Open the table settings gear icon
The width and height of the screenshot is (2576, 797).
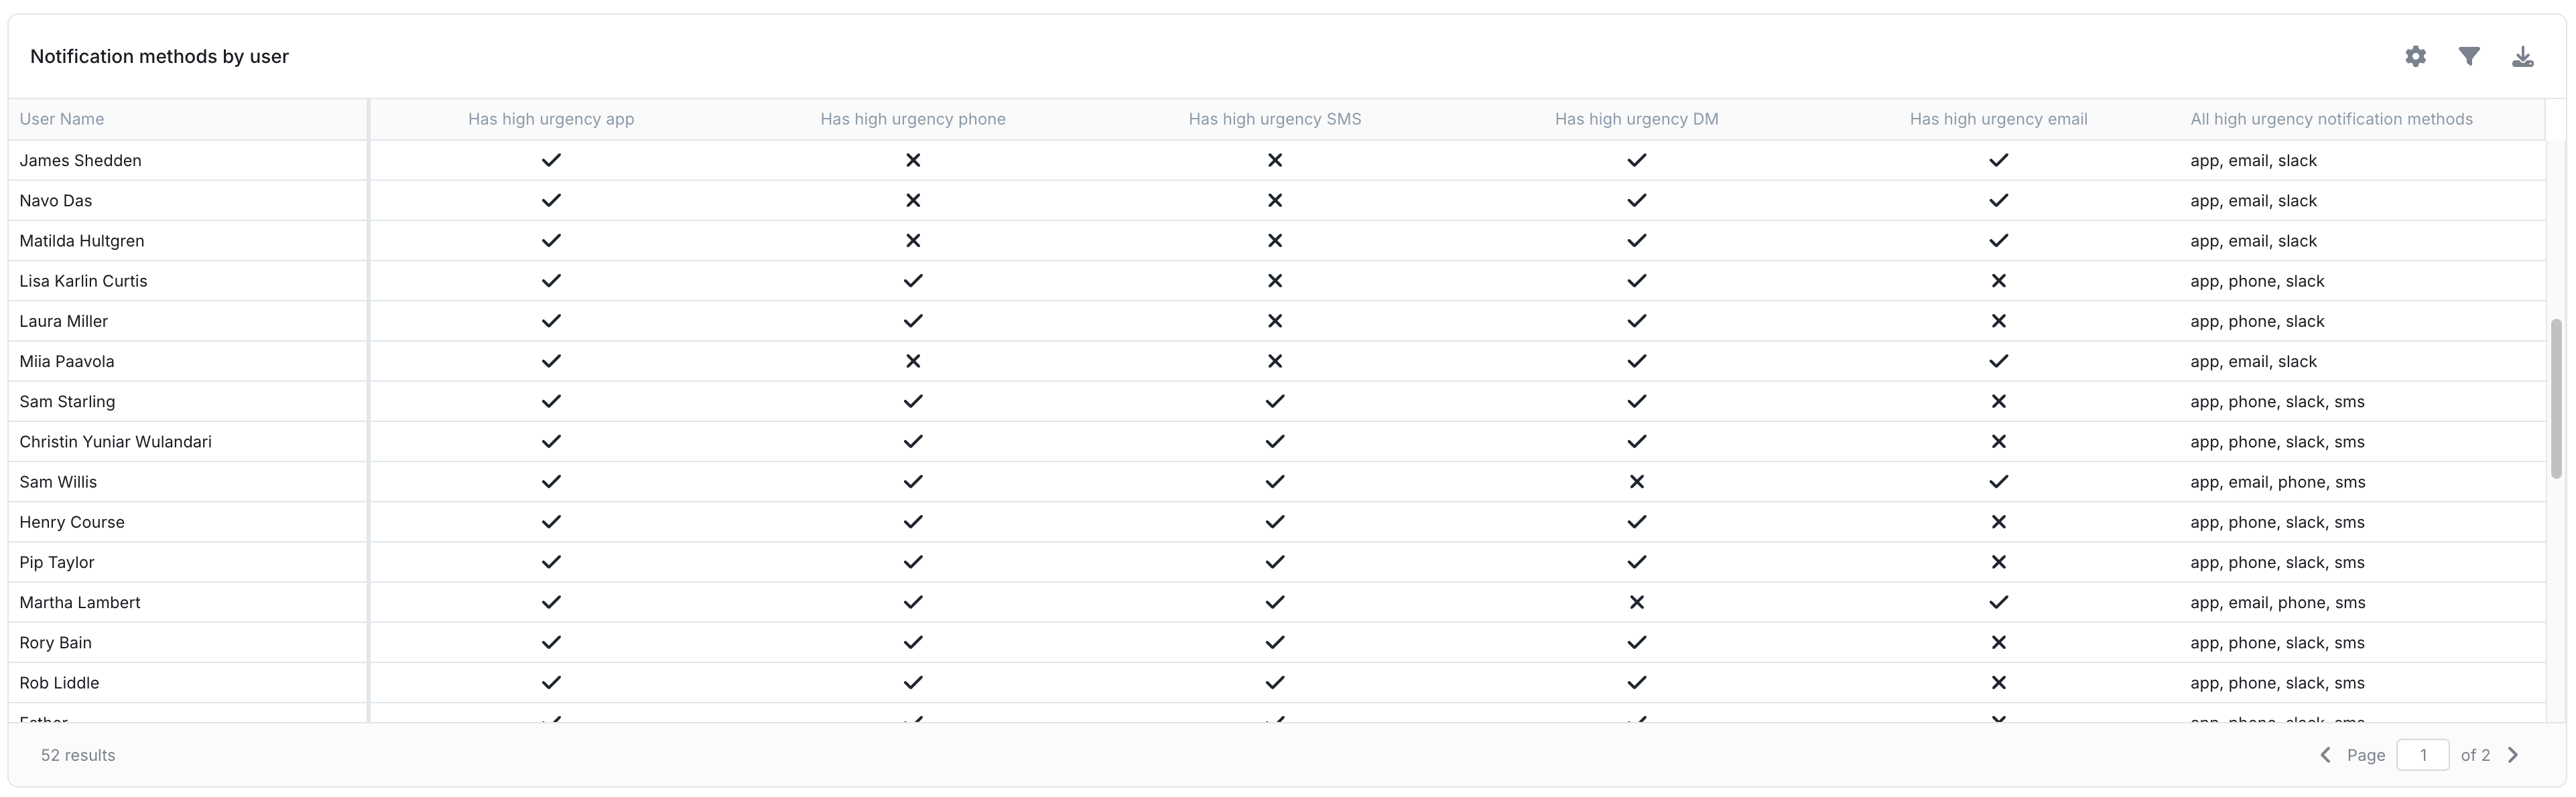tap(2415, 57)
